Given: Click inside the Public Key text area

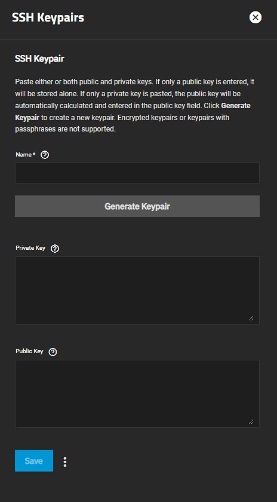Looking at the screenshot, I should [x=137, y=394].
